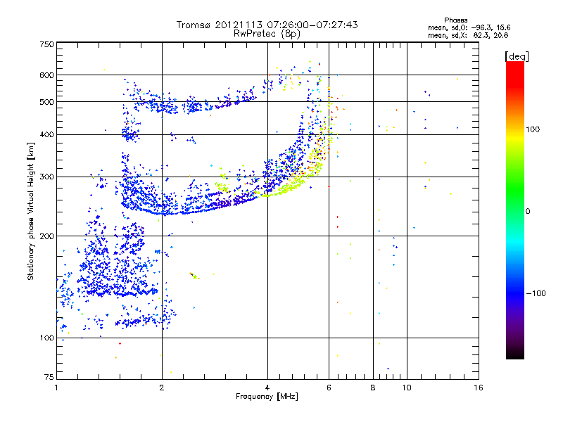
Task: Click the 'Stationary phase Virtual Height [km]' axis label
Action: (x=30, y=211)
